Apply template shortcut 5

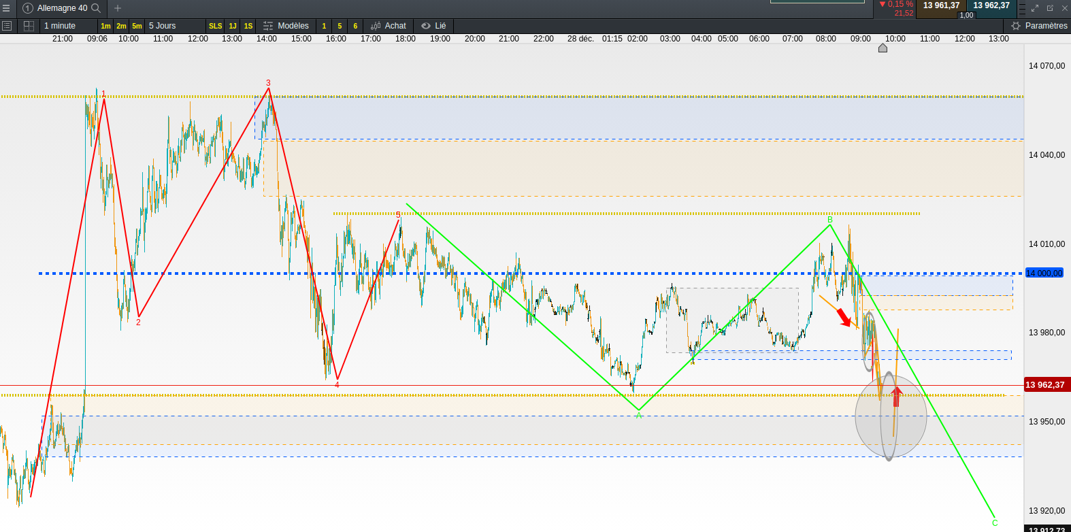pos(340,26)
